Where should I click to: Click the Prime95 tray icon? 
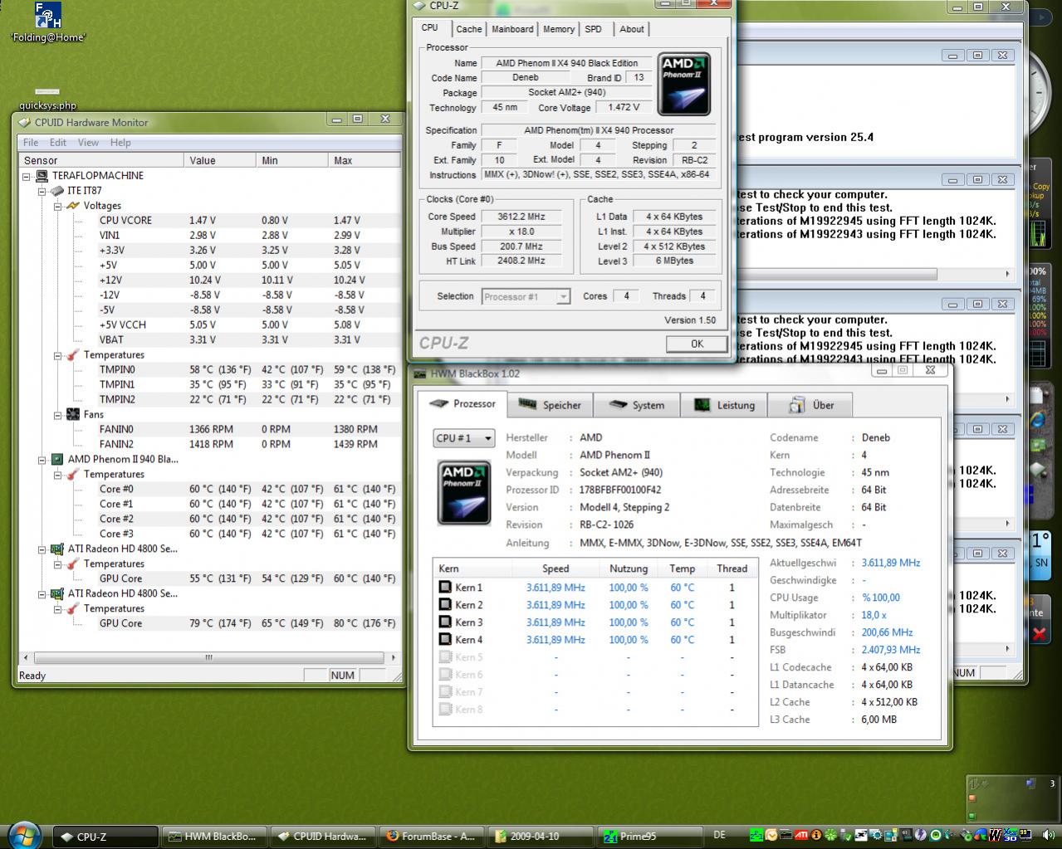coord(756,835)
